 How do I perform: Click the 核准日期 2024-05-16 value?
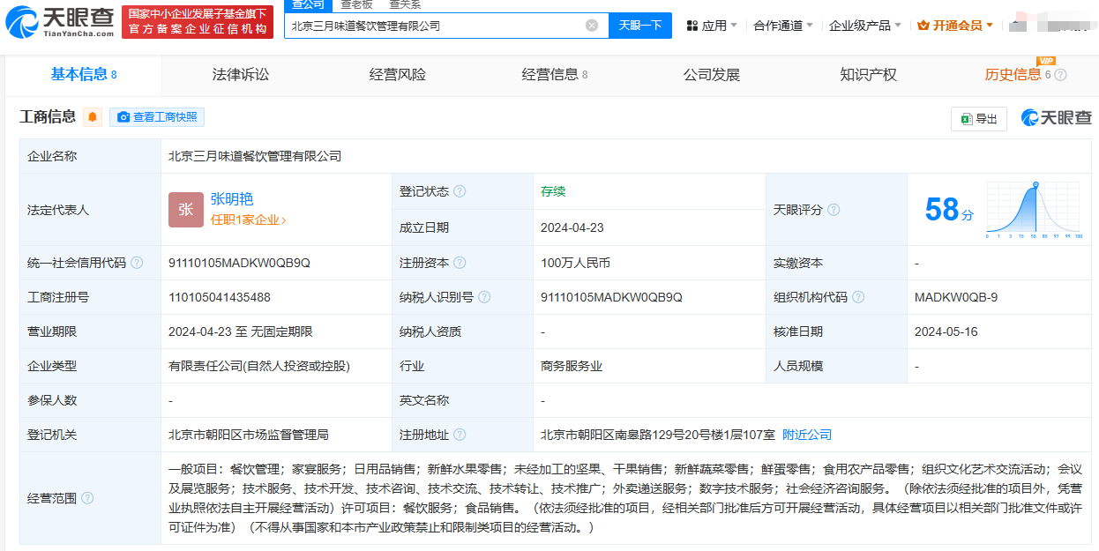coord(946,331)
